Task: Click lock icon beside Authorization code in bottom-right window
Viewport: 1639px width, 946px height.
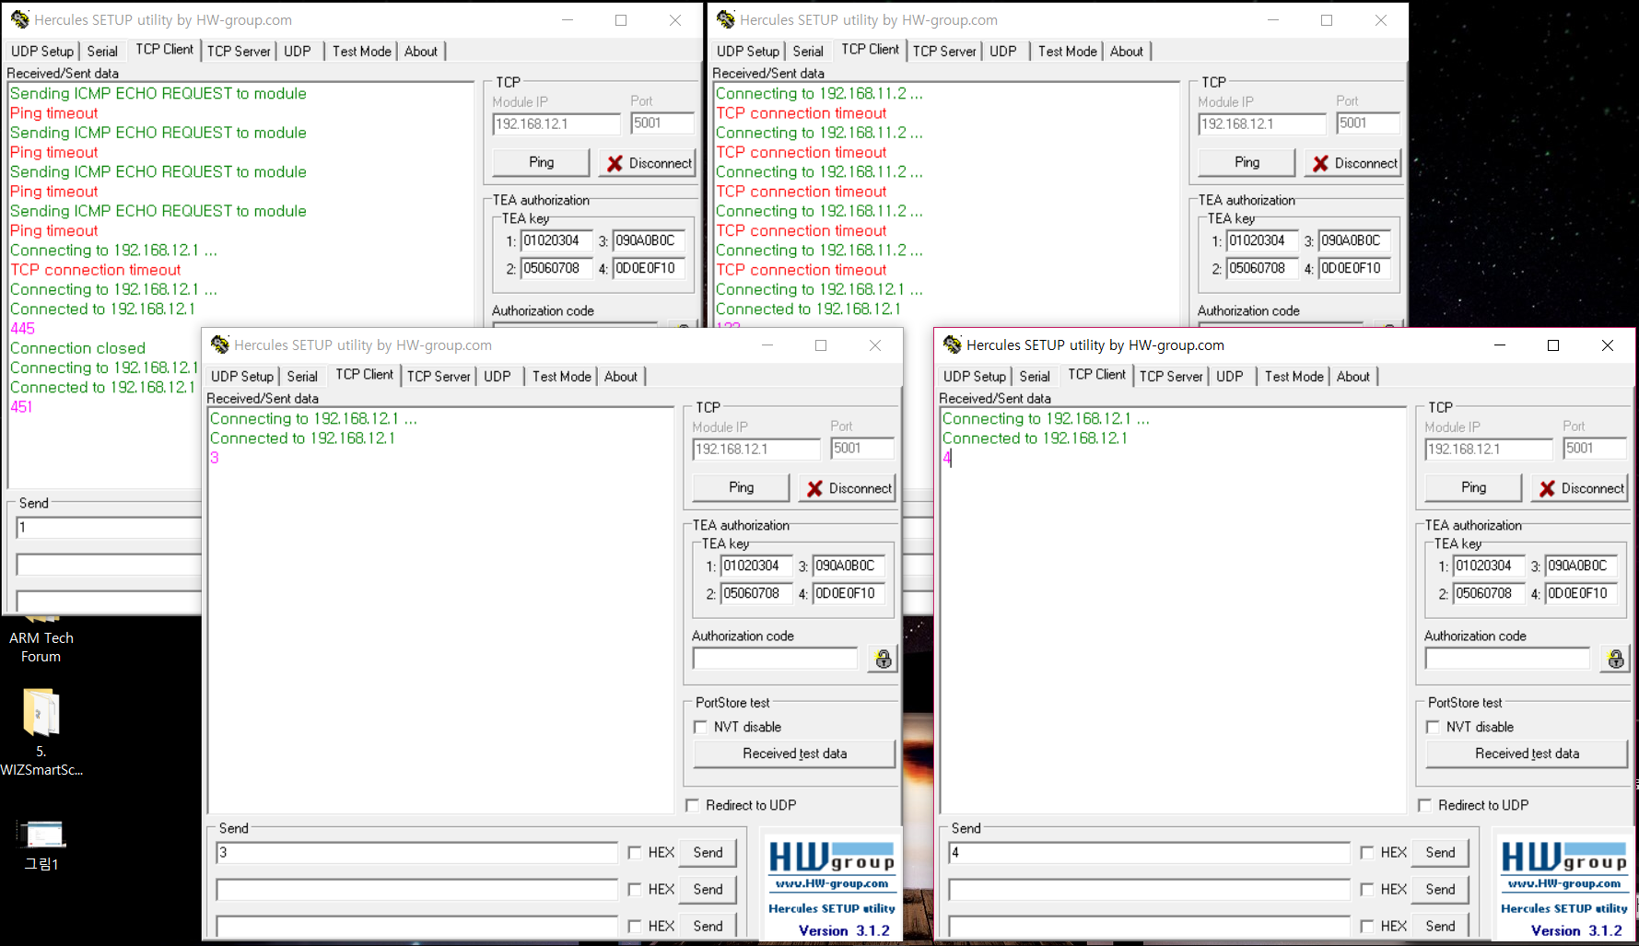Action: [x=1615, y=660]
